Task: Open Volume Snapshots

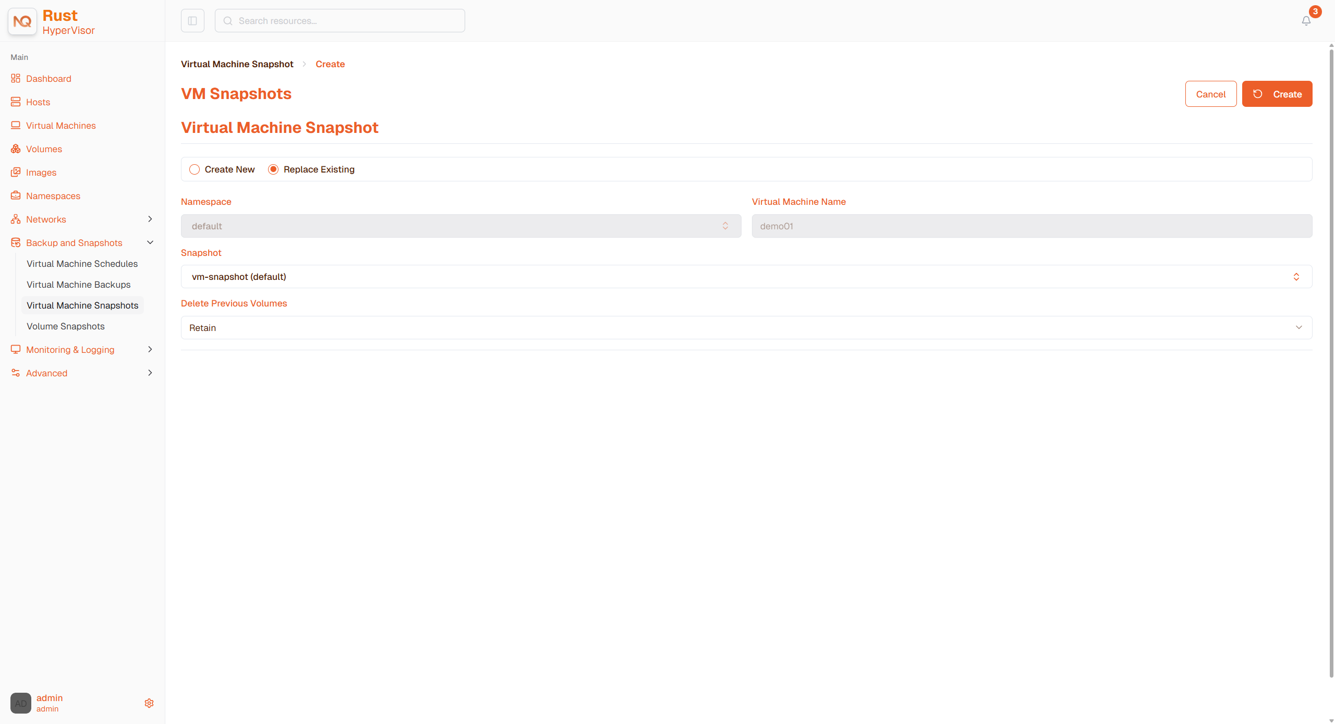Action: pos(66,326)
